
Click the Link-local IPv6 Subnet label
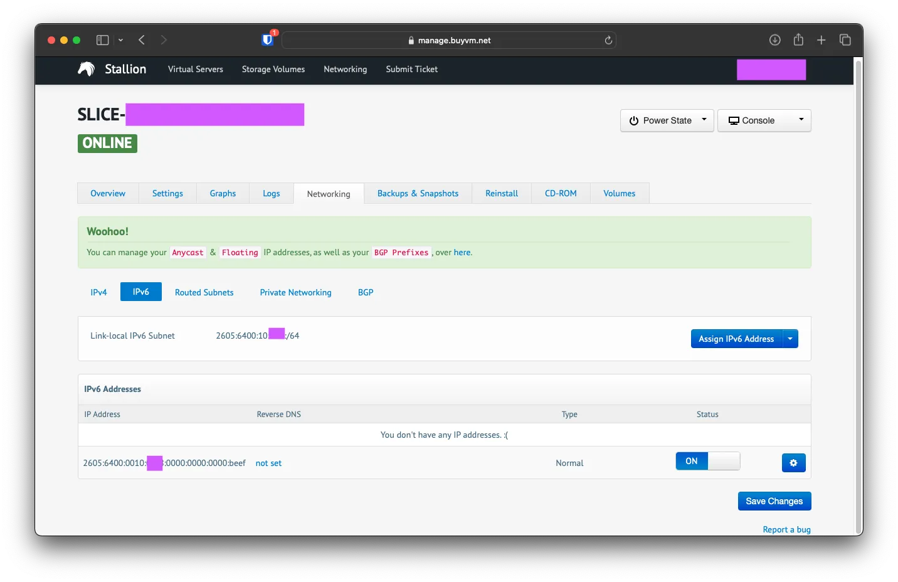click(x=132, y=336)
